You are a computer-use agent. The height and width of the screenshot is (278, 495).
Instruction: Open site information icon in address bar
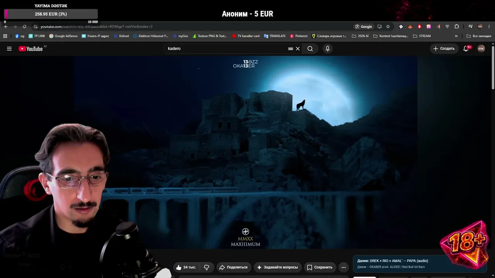click(35, 27)
